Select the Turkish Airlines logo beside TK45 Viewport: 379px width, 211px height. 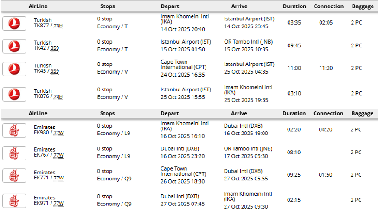coord(14,69)
